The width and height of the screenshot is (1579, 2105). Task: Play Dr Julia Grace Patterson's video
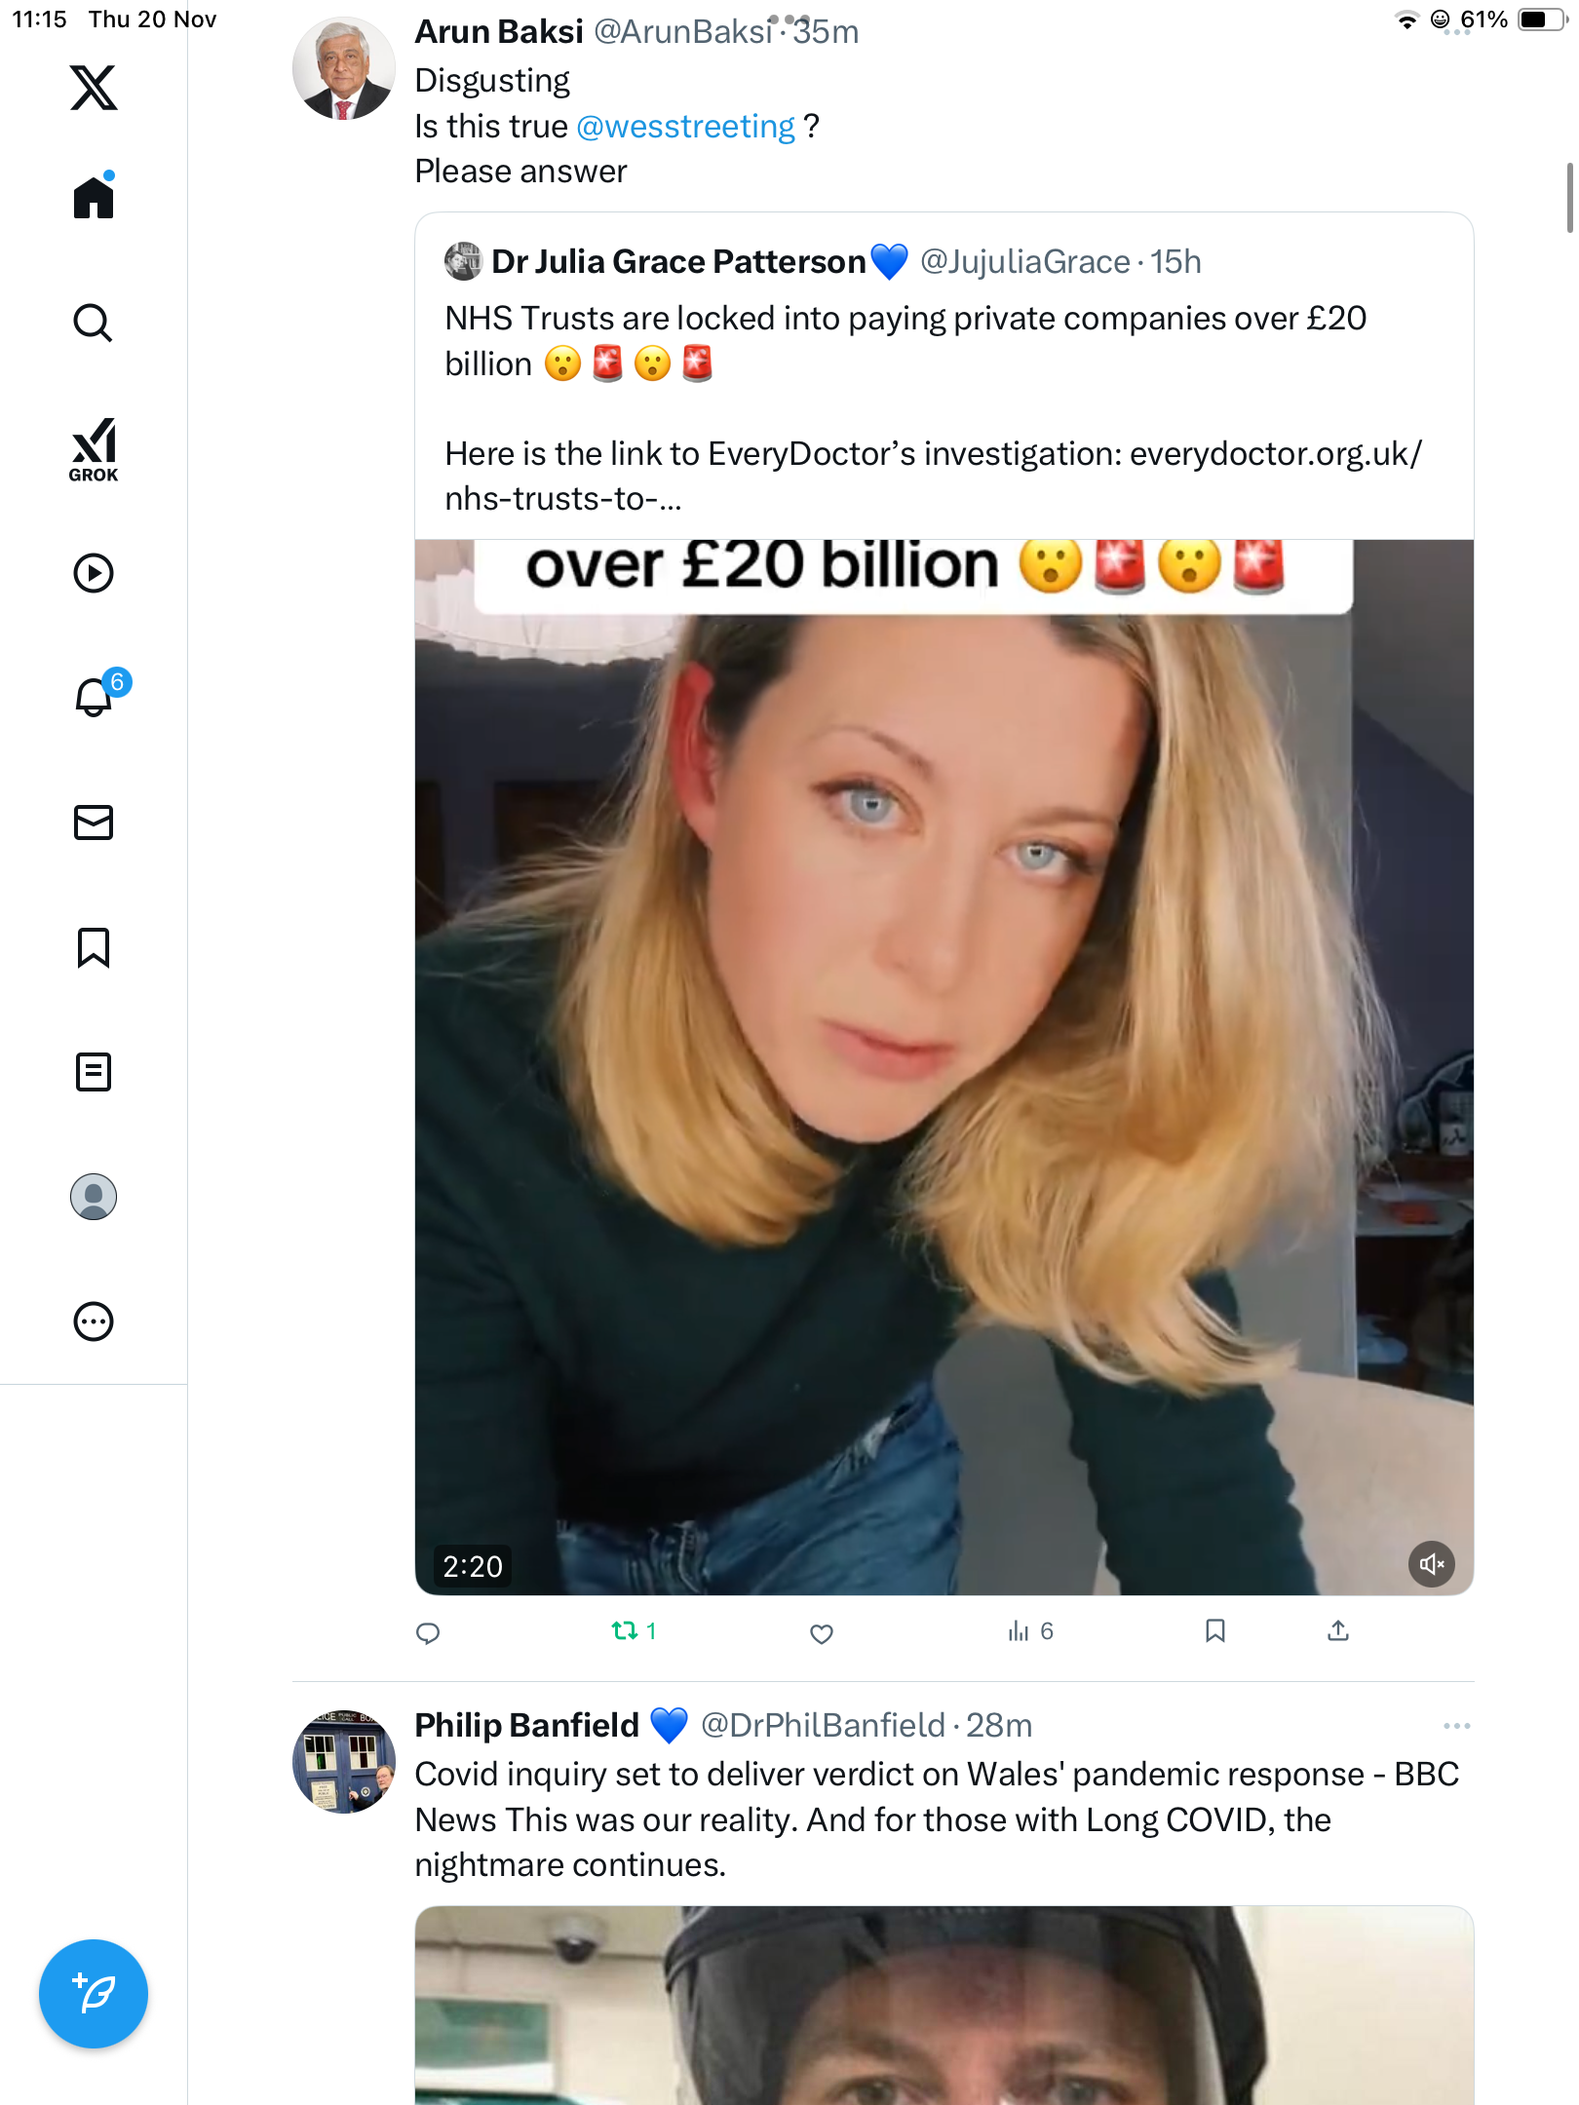(x=944, y=1067)
